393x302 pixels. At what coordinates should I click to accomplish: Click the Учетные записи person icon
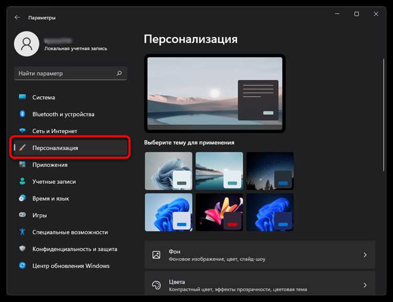[23, 181]
